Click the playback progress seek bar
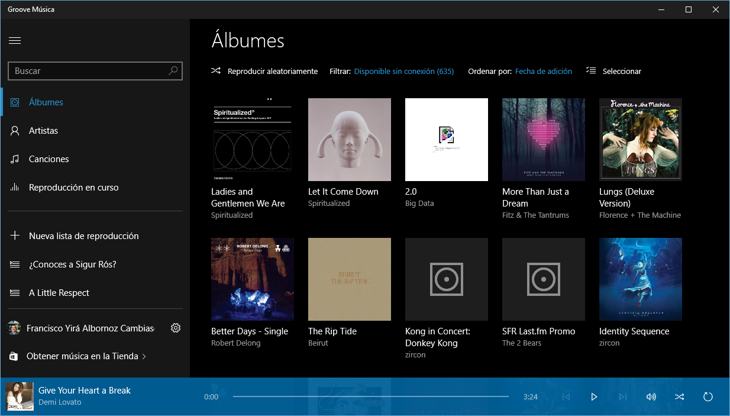 click(x=371, y=396)
